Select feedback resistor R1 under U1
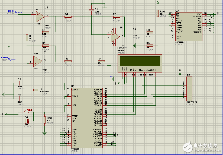This screenshot has height=155, width=223. (46, 32)
